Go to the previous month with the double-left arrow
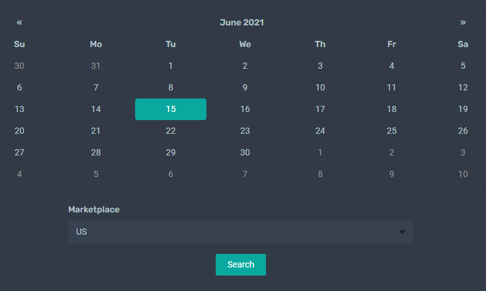 (x=19, y=22)
